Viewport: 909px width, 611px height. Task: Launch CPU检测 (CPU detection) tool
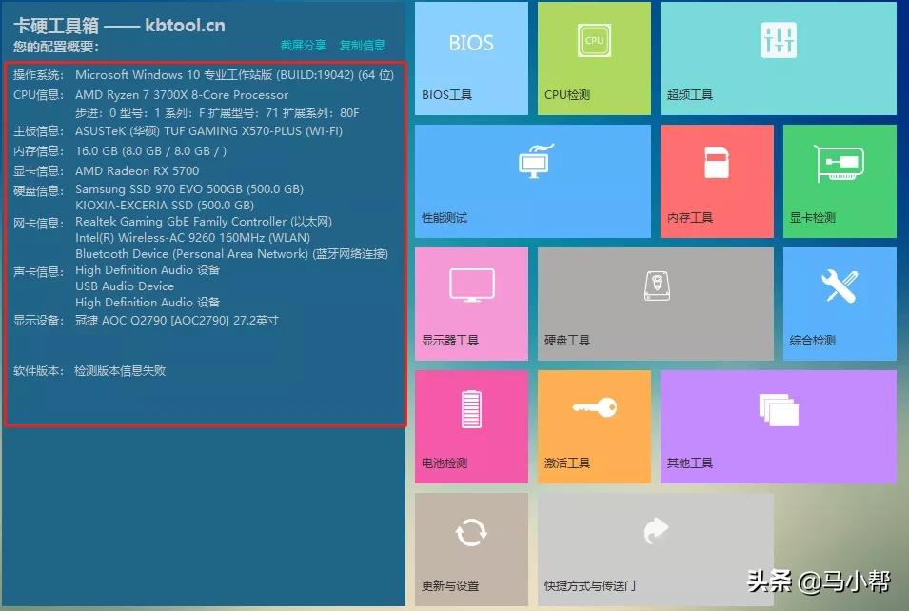594,57
